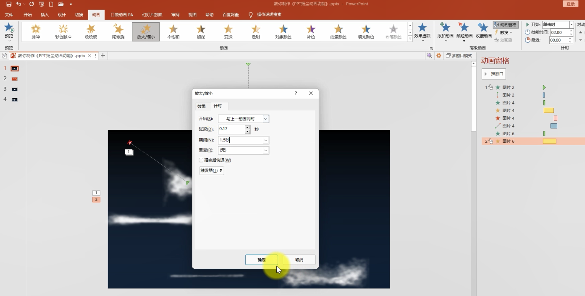Select the 计时 tab in dialog

218,106
